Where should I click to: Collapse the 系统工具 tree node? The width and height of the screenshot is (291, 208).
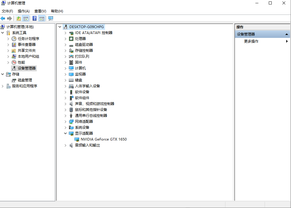coord(3,33)
